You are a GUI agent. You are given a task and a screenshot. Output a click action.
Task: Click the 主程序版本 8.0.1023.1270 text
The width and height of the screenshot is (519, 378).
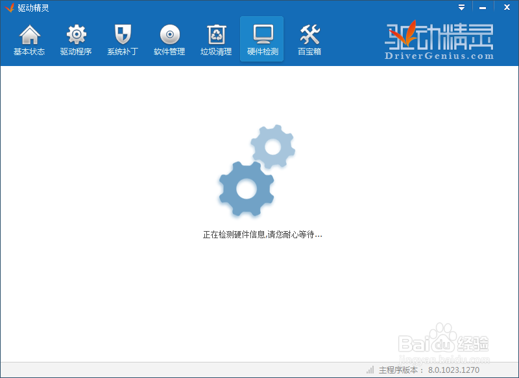click(x=429, y=370)
